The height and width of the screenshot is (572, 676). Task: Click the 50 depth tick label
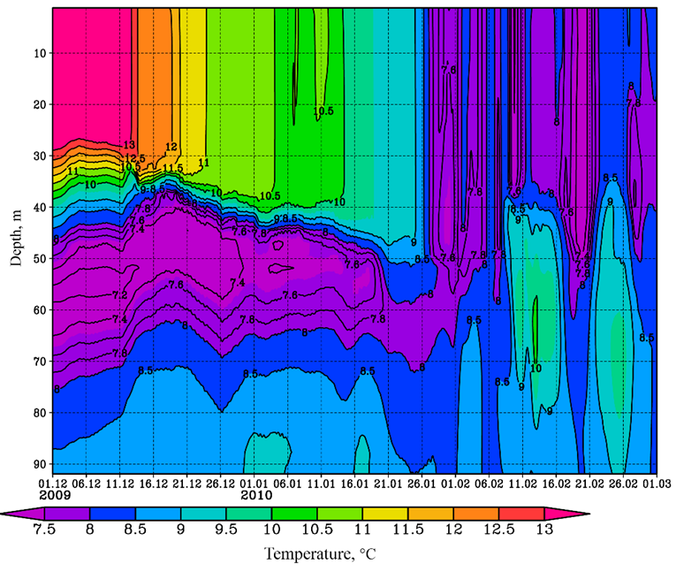(38, 259)
